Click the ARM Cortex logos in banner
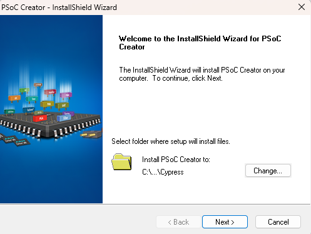 [x=14, y=141]
